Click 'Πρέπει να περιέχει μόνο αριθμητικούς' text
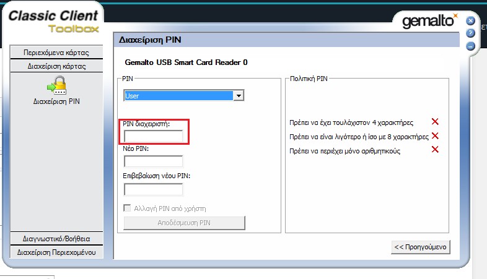 coord(344,151)
